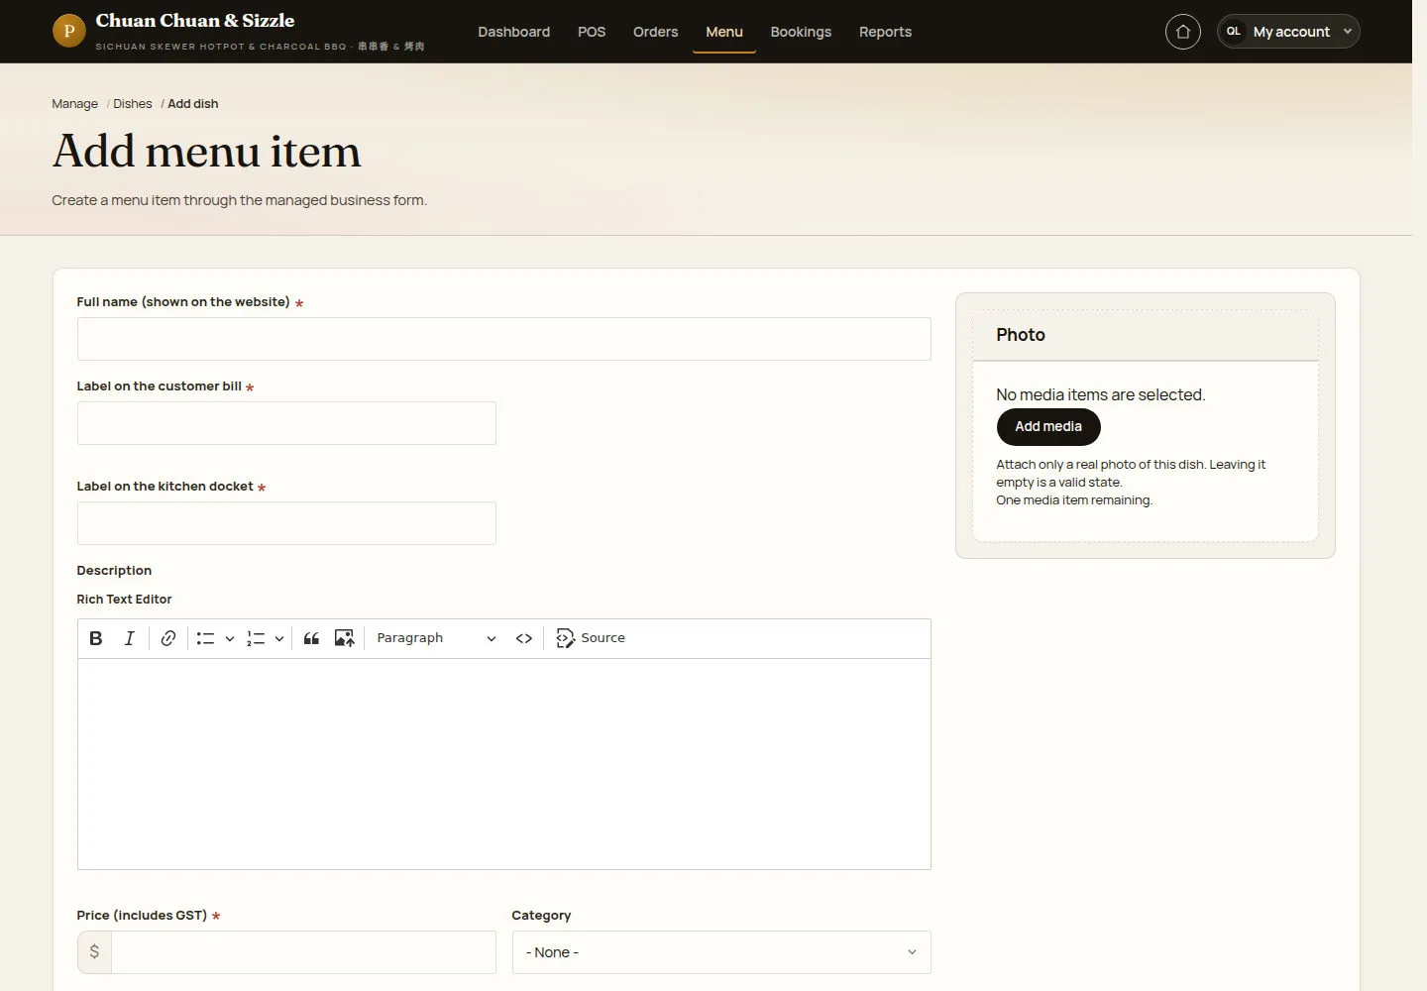Open the Category select box

coord(721,952)
